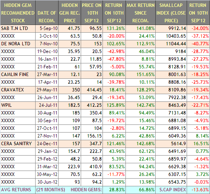Select the index return value -40.77%
Image resolution: width=210 pixels, height=194 pixels.
(199, 44)
